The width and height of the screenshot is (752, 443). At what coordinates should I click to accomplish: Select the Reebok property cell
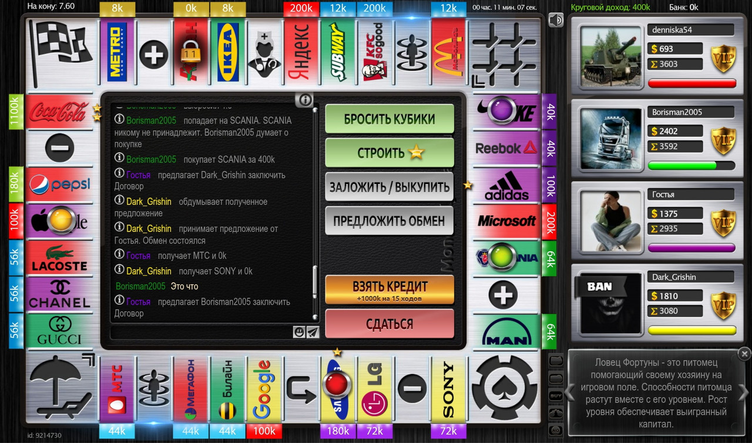click(506, 147)
